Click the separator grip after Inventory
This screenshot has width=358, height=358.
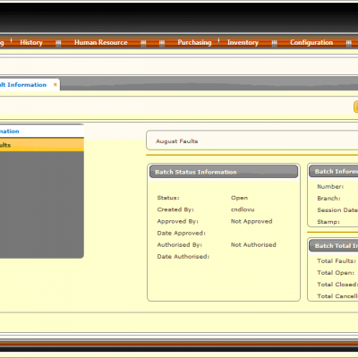coord(275,44)
